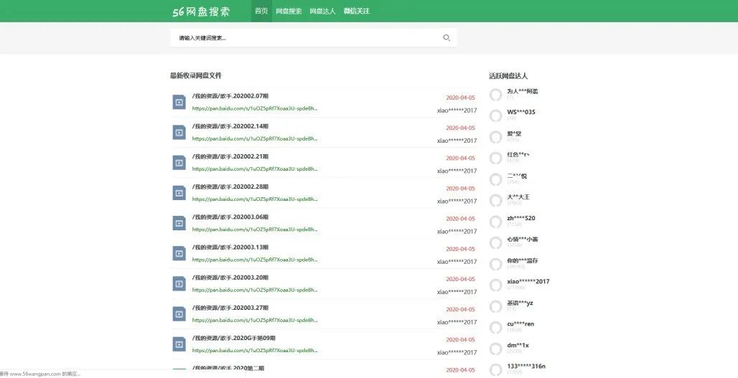The width and height of the screenshot is (738, 378).
Task: Open sidebar user xiao******2017 name
Action: (x=528, y=282)
